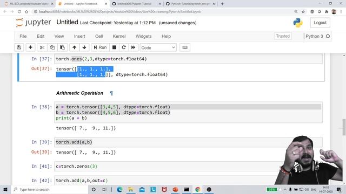Click into the torch.add(a,b) cell

click(188, 142)
